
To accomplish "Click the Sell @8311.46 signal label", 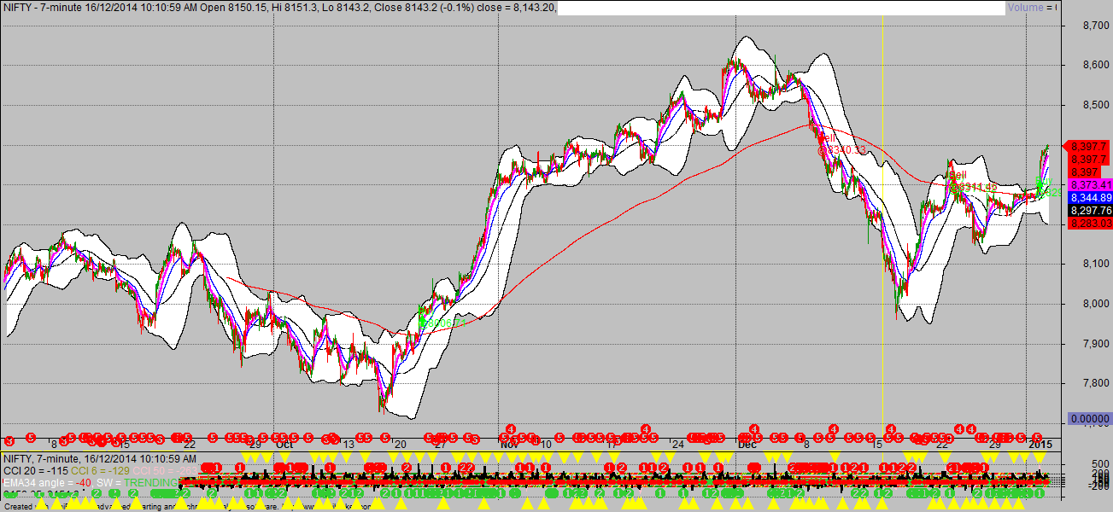I will (x=972, y=180).
